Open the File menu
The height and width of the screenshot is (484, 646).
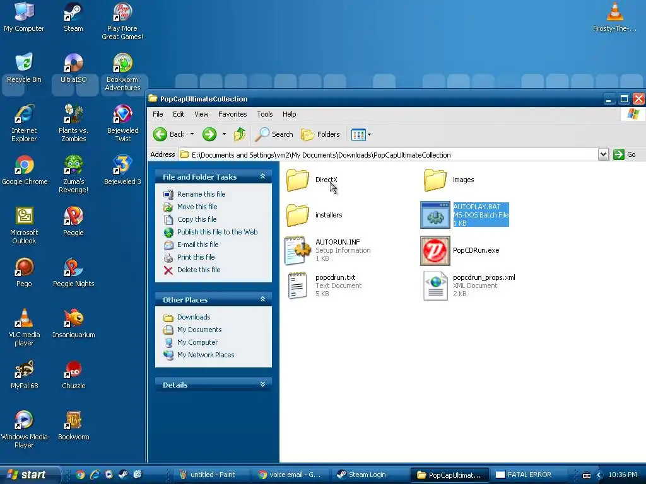(158, 114)
